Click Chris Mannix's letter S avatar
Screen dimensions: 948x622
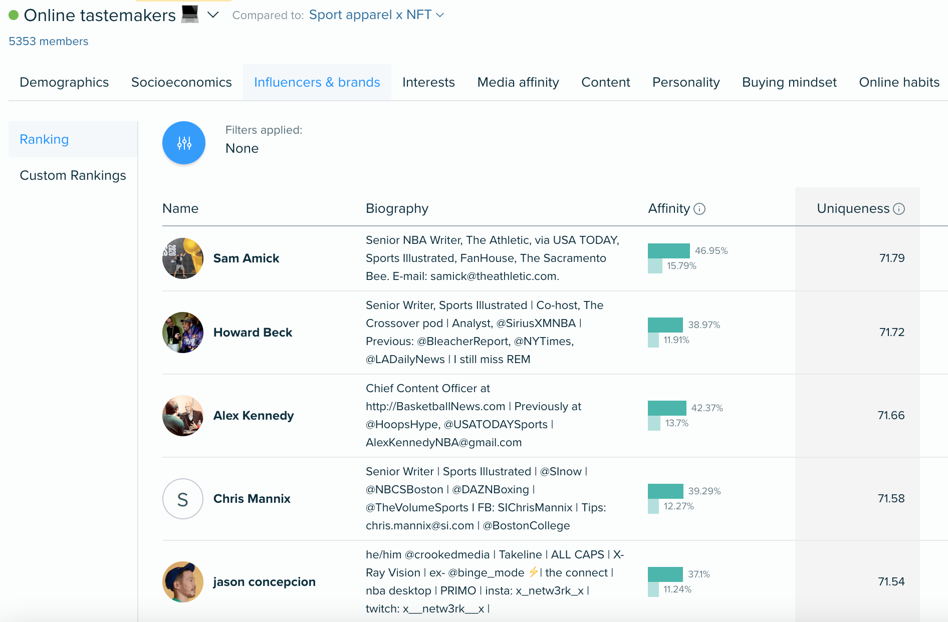pyautogui.click(x=183, y=499)
